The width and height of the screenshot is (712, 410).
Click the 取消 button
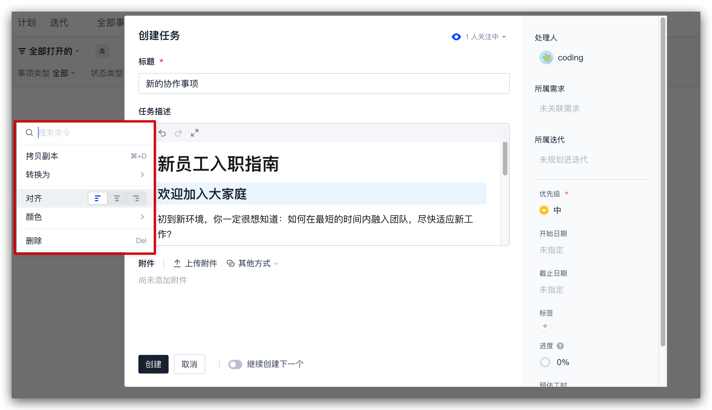tap(189, 364)
